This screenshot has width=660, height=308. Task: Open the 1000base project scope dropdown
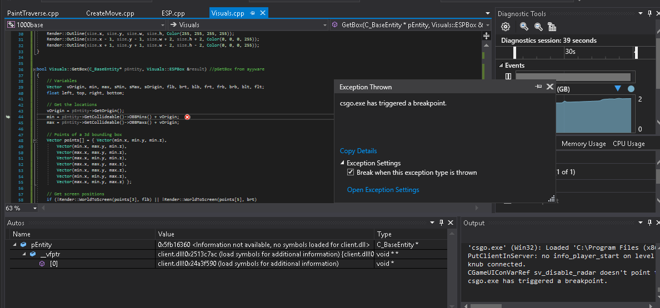pos(162,25)
